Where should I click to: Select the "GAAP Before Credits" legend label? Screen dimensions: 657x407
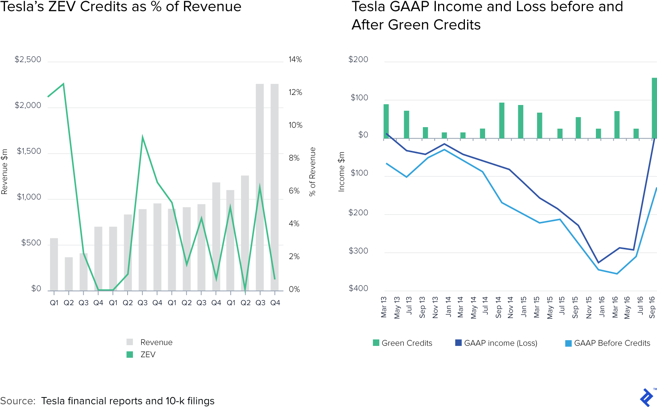click(x=612, y=343)
